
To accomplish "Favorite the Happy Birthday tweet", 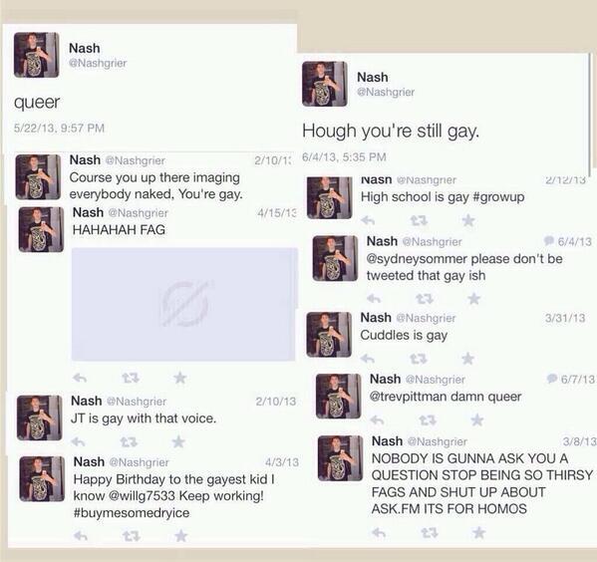I will 180,536.
